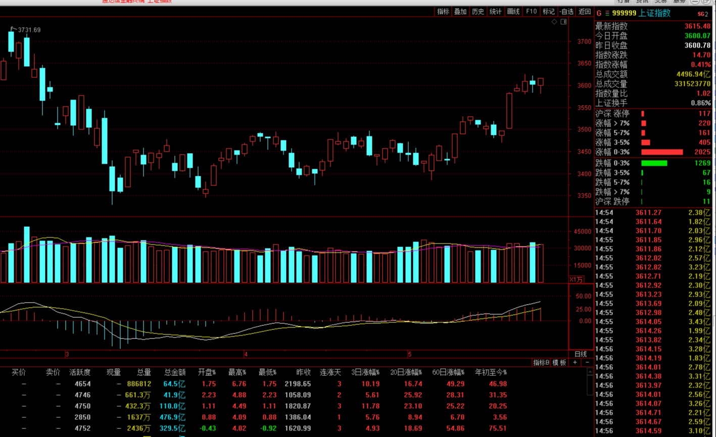The height and width of the screenshot is (437, 716).
Task: Click month 5 marker on time axis
Action: (410, 354)
